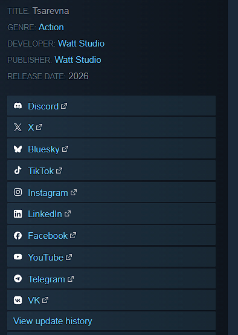238x335 pixels.
Task: Visit the Instagram text link
Action: tap(48, 193)
